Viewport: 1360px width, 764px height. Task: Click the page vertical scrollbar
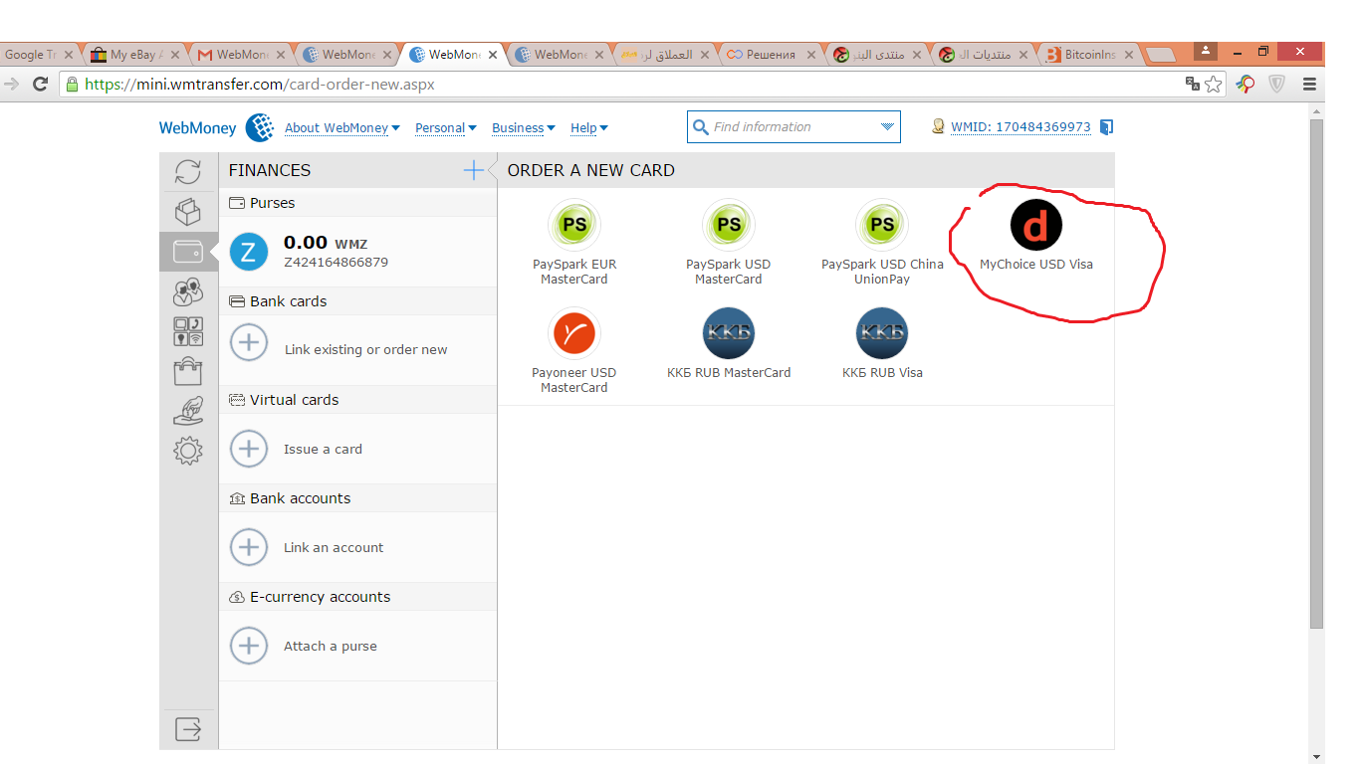coord(1316,373)
